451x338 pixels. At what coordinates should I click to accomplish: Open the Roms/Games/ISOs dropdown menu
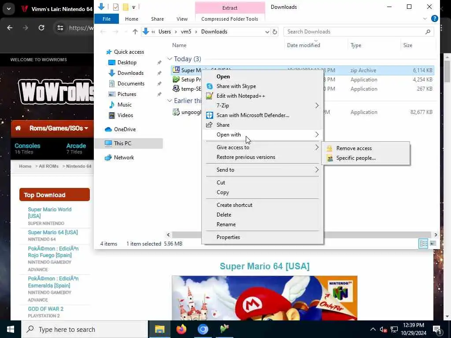[59, 128]
